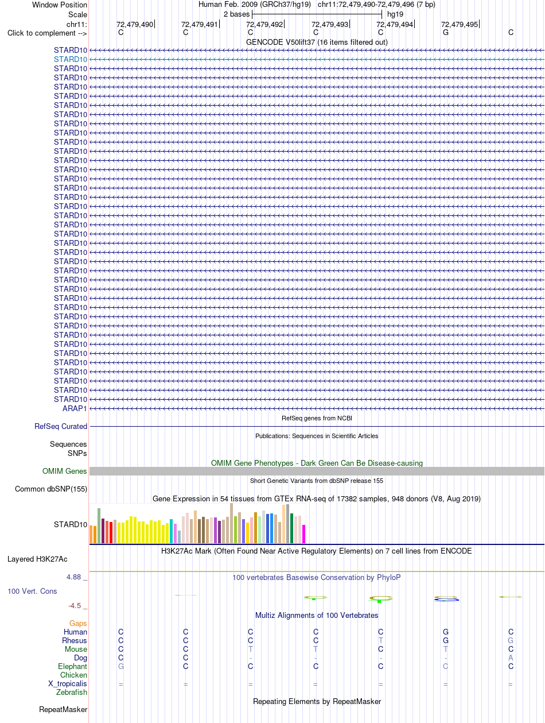The height and width of the screenshot is (723, 545).
Task: Click the 'Click to complement -->' label
Action: click(47, 33)
